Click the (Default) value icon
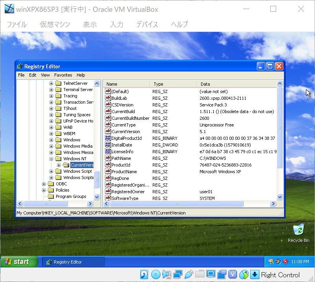 pyautogui.click(x=108, y=91)
